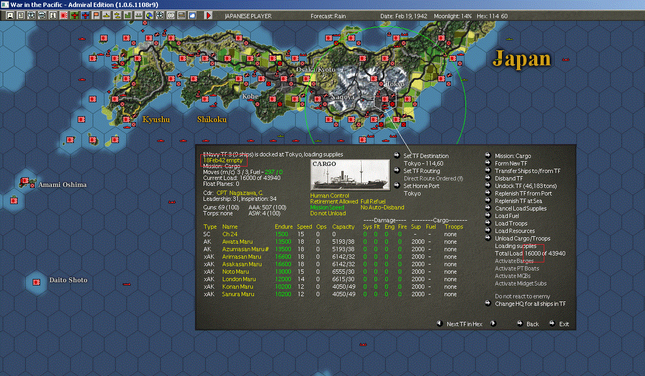
Task: Click the globe toolbar icon
Action: (149, 16)
